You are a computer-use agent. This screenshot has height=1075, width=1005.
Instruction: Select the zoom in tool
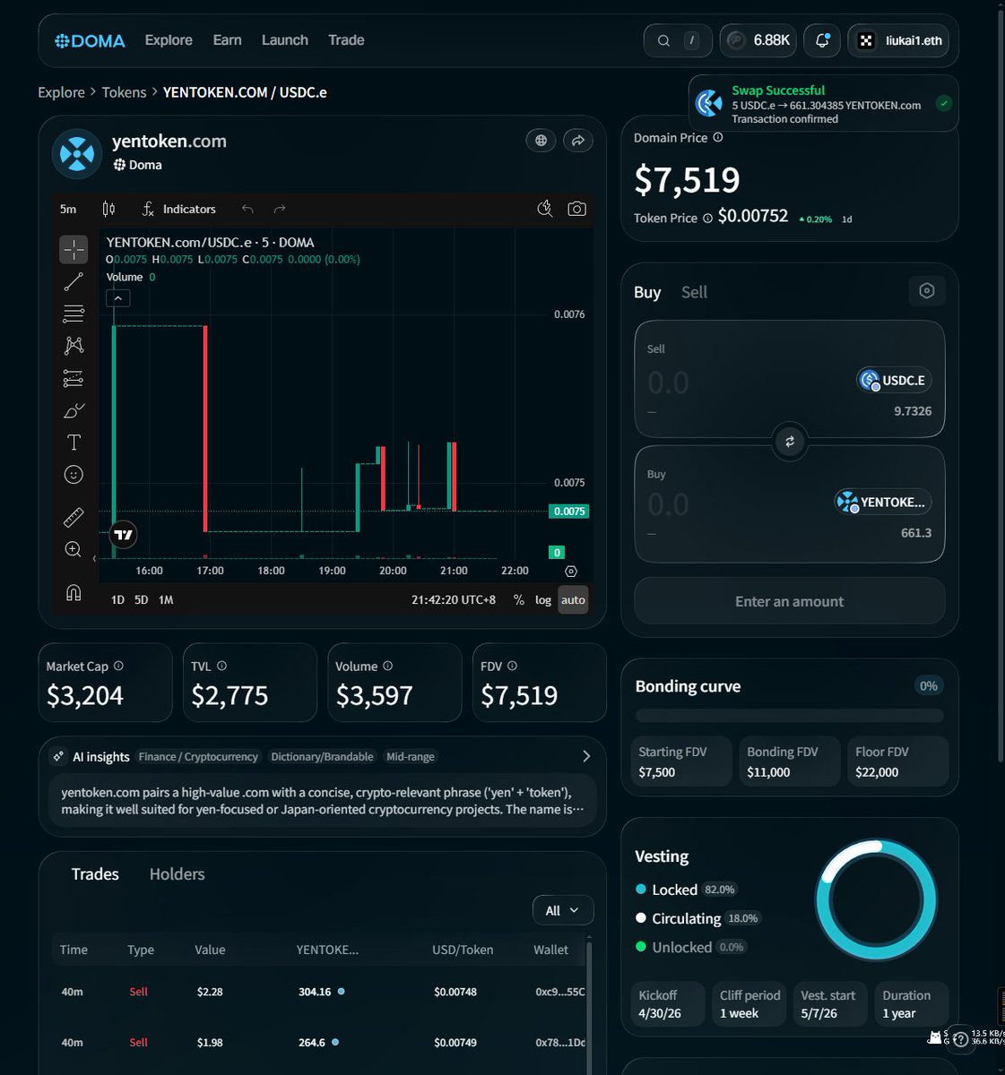pyautogui.click(x=74, y=549)
